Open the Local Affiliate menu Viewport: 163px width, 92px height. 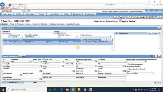tap(54, 14)
